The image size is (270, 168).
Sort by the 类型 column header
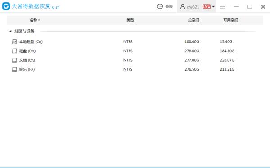[x=130, y=20]
